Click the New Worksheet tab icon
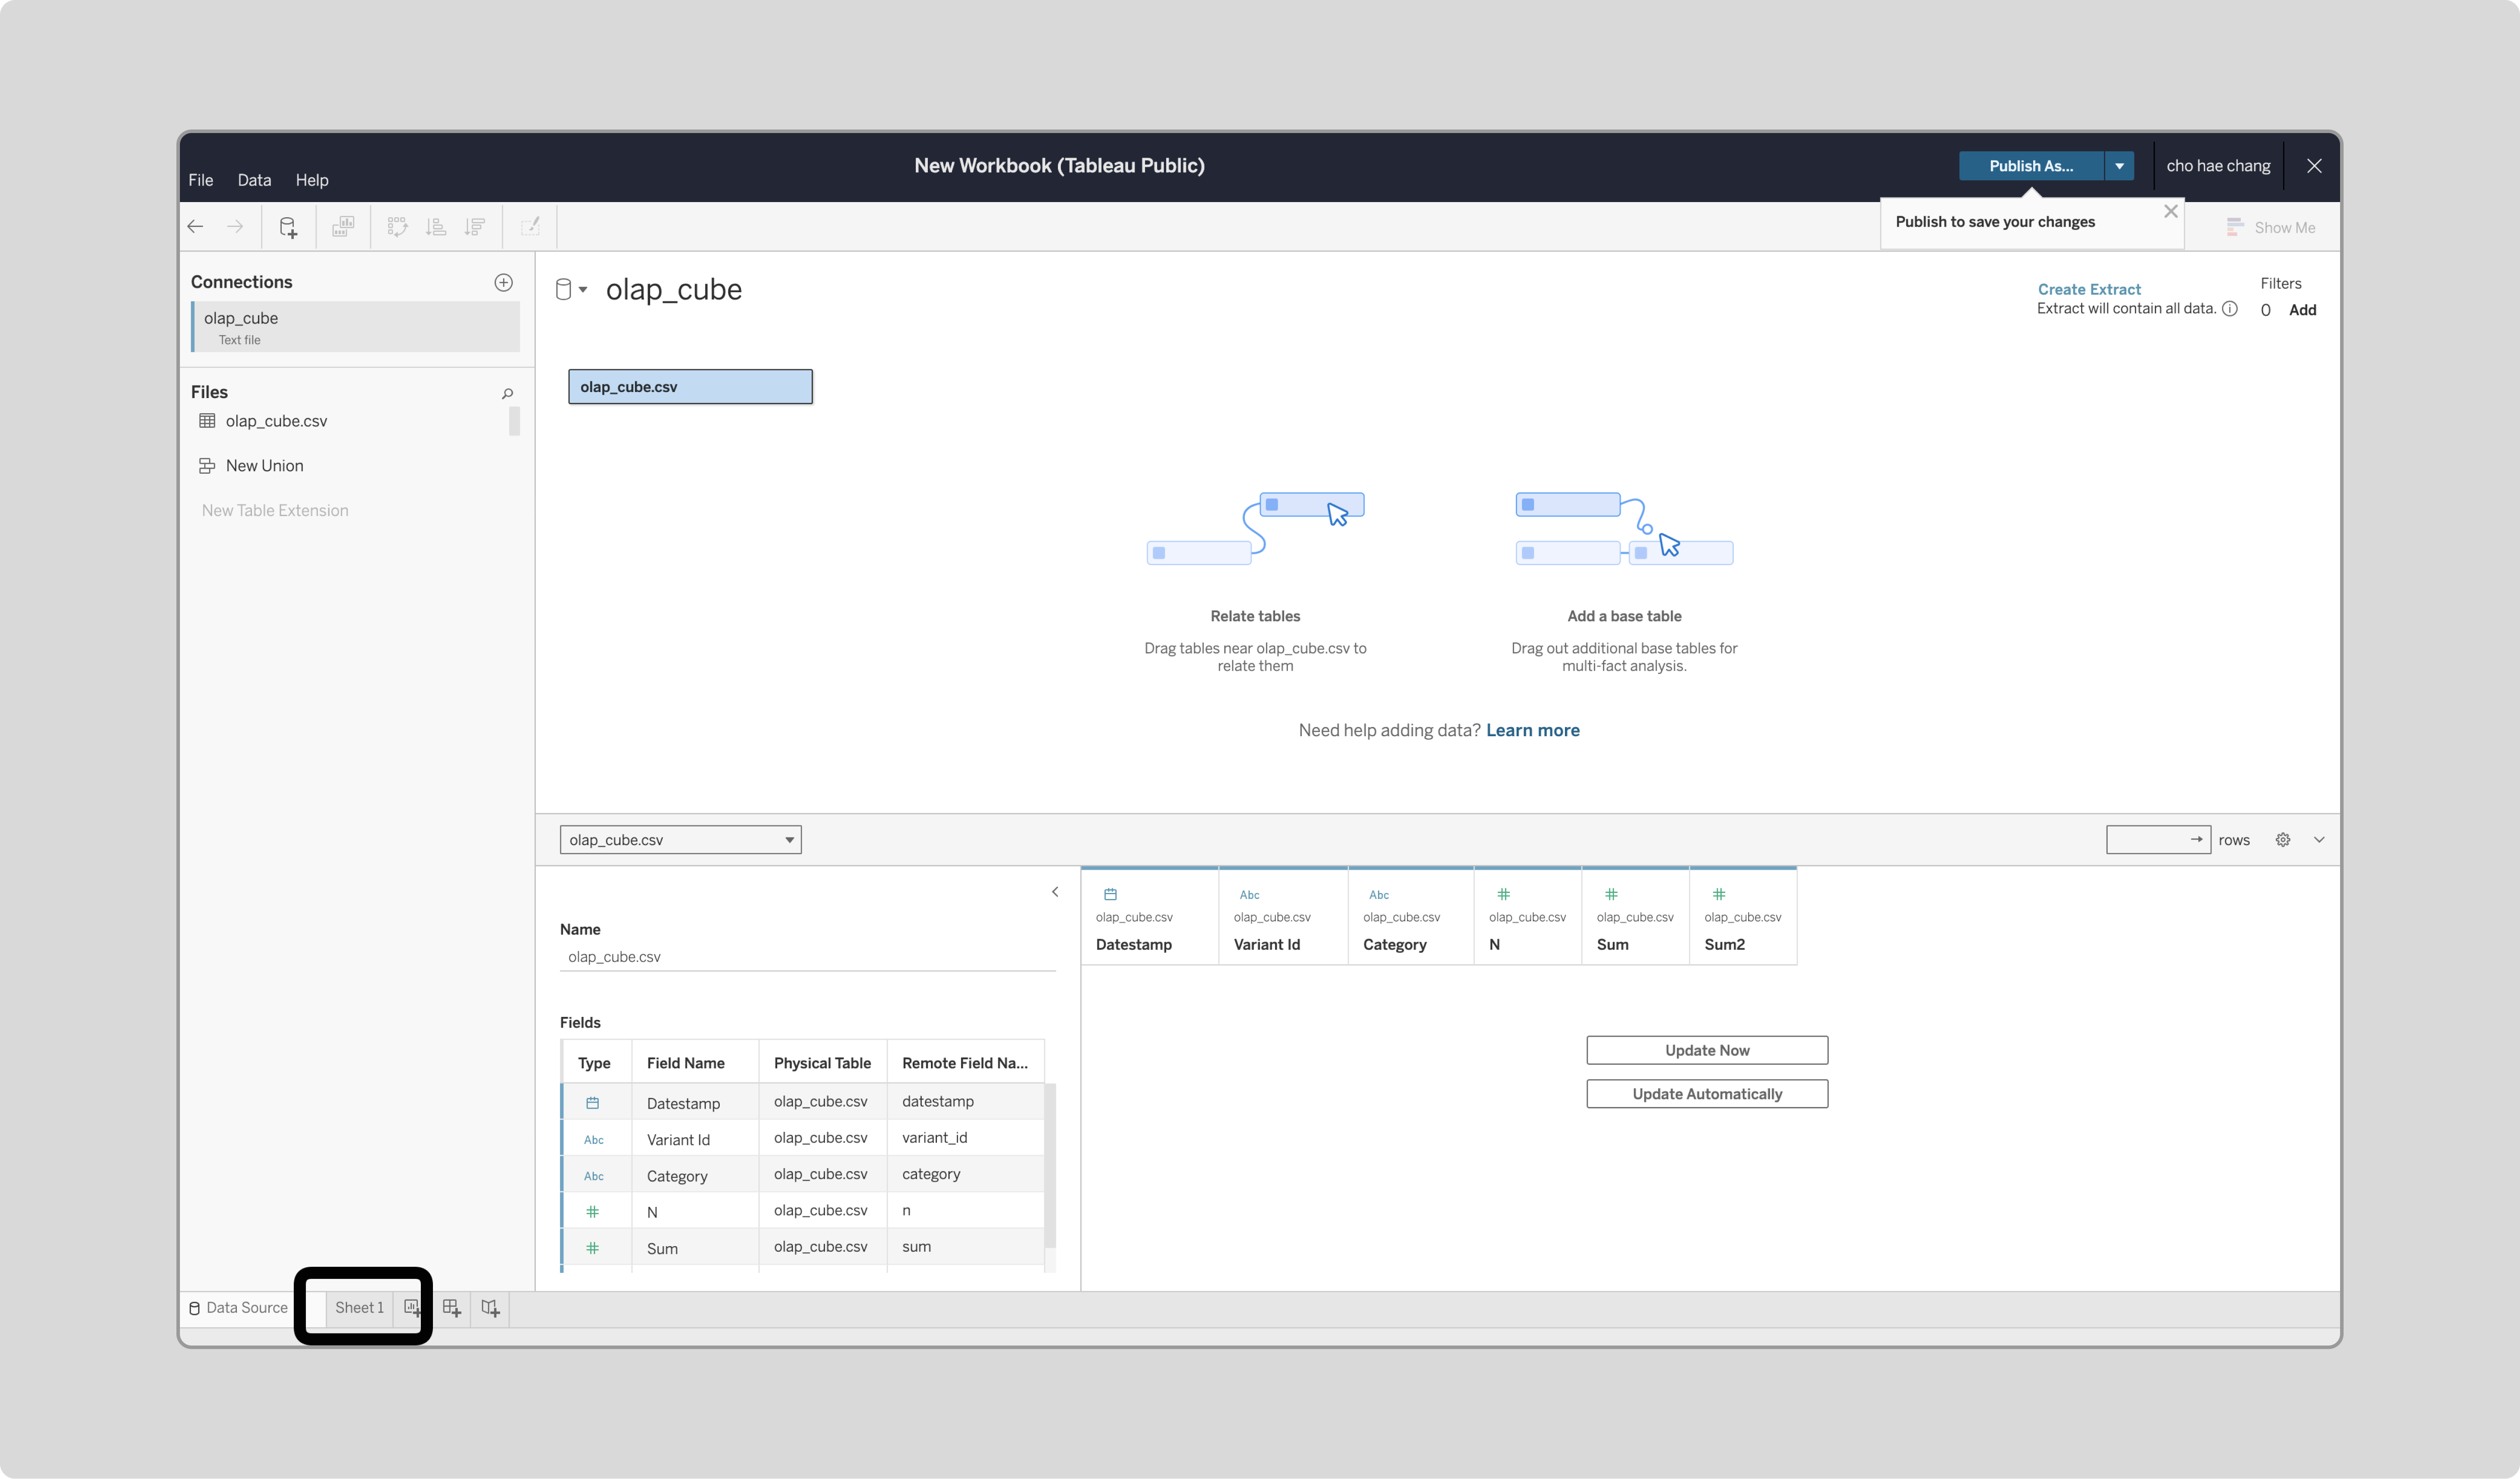Viewport: 2520px width, 1479px height. 412,1307
